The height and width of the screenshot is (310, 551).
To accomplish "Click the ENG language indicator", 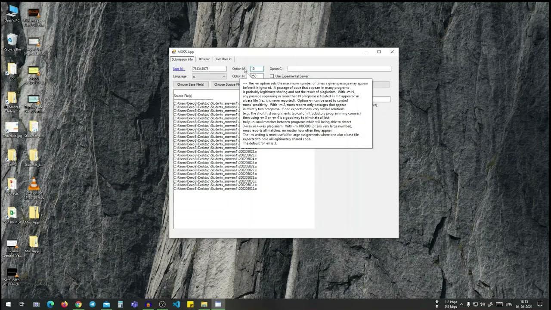I will [x=509, y=304].
